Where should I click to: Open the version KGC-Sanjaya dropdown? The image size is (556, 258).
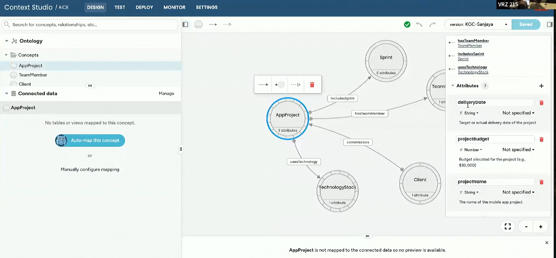click(477, 24)
